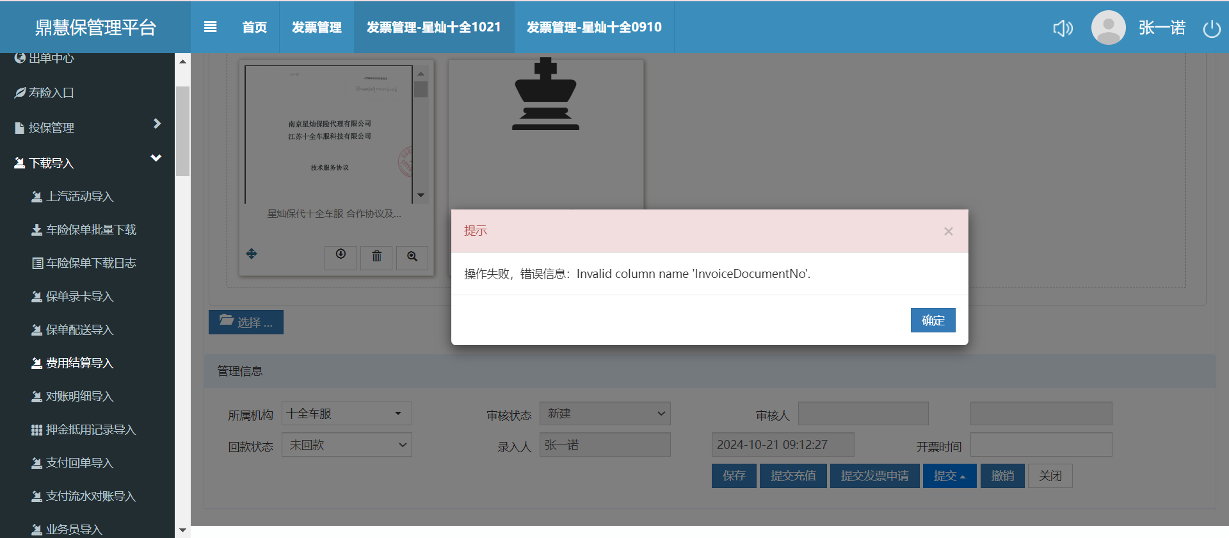
Task: Click the sidebar scrollbar down arrow
Action: [182, 530]
